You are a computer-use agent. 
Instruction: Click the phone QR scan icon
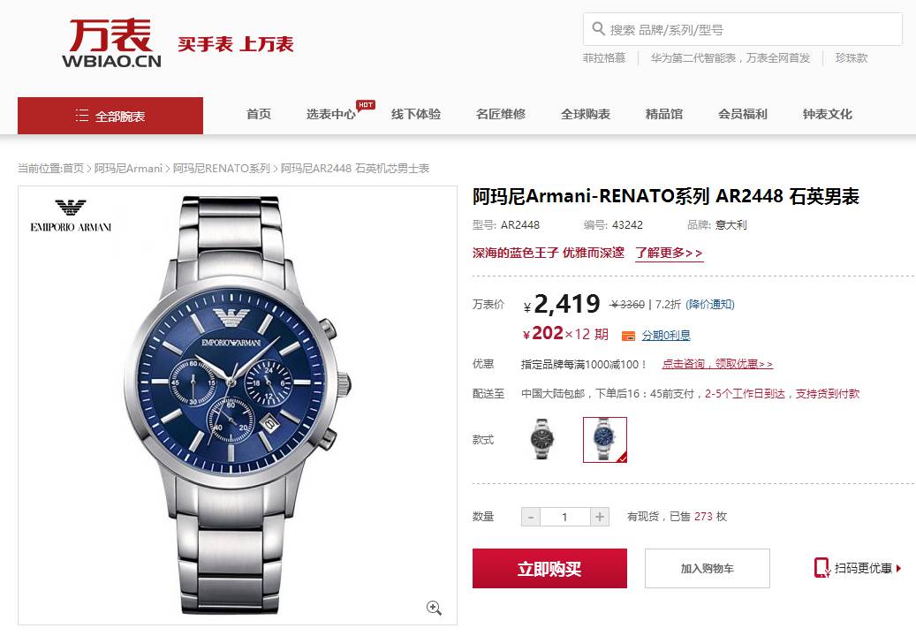pos(822,568)
